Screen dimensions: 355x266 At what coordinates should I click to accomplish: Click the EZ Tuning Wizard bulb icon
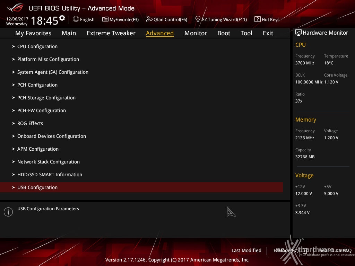[x=198, y=19]
